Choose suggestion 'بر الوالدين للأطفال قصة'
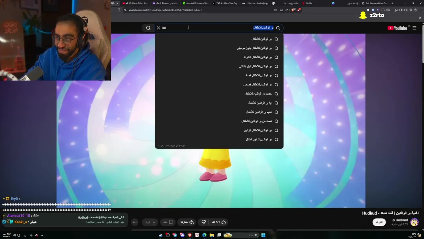Screen dimensions: 424x239 (219, 75)
